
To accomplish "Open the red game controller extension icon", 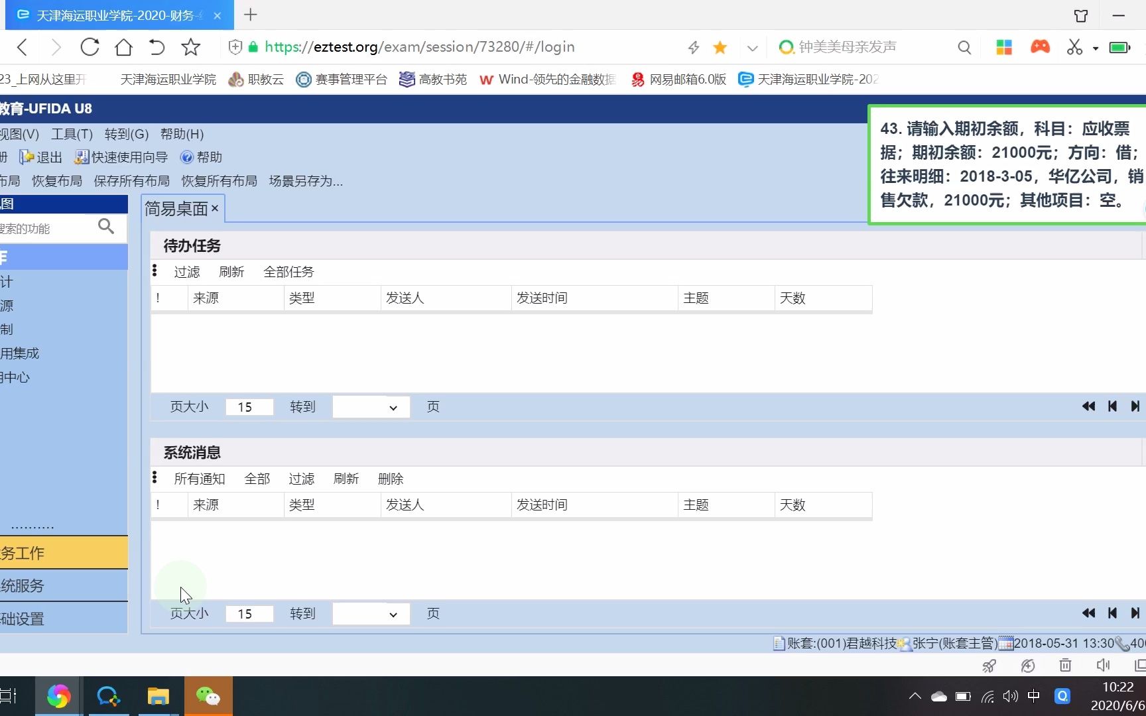I will (1040, 46).
